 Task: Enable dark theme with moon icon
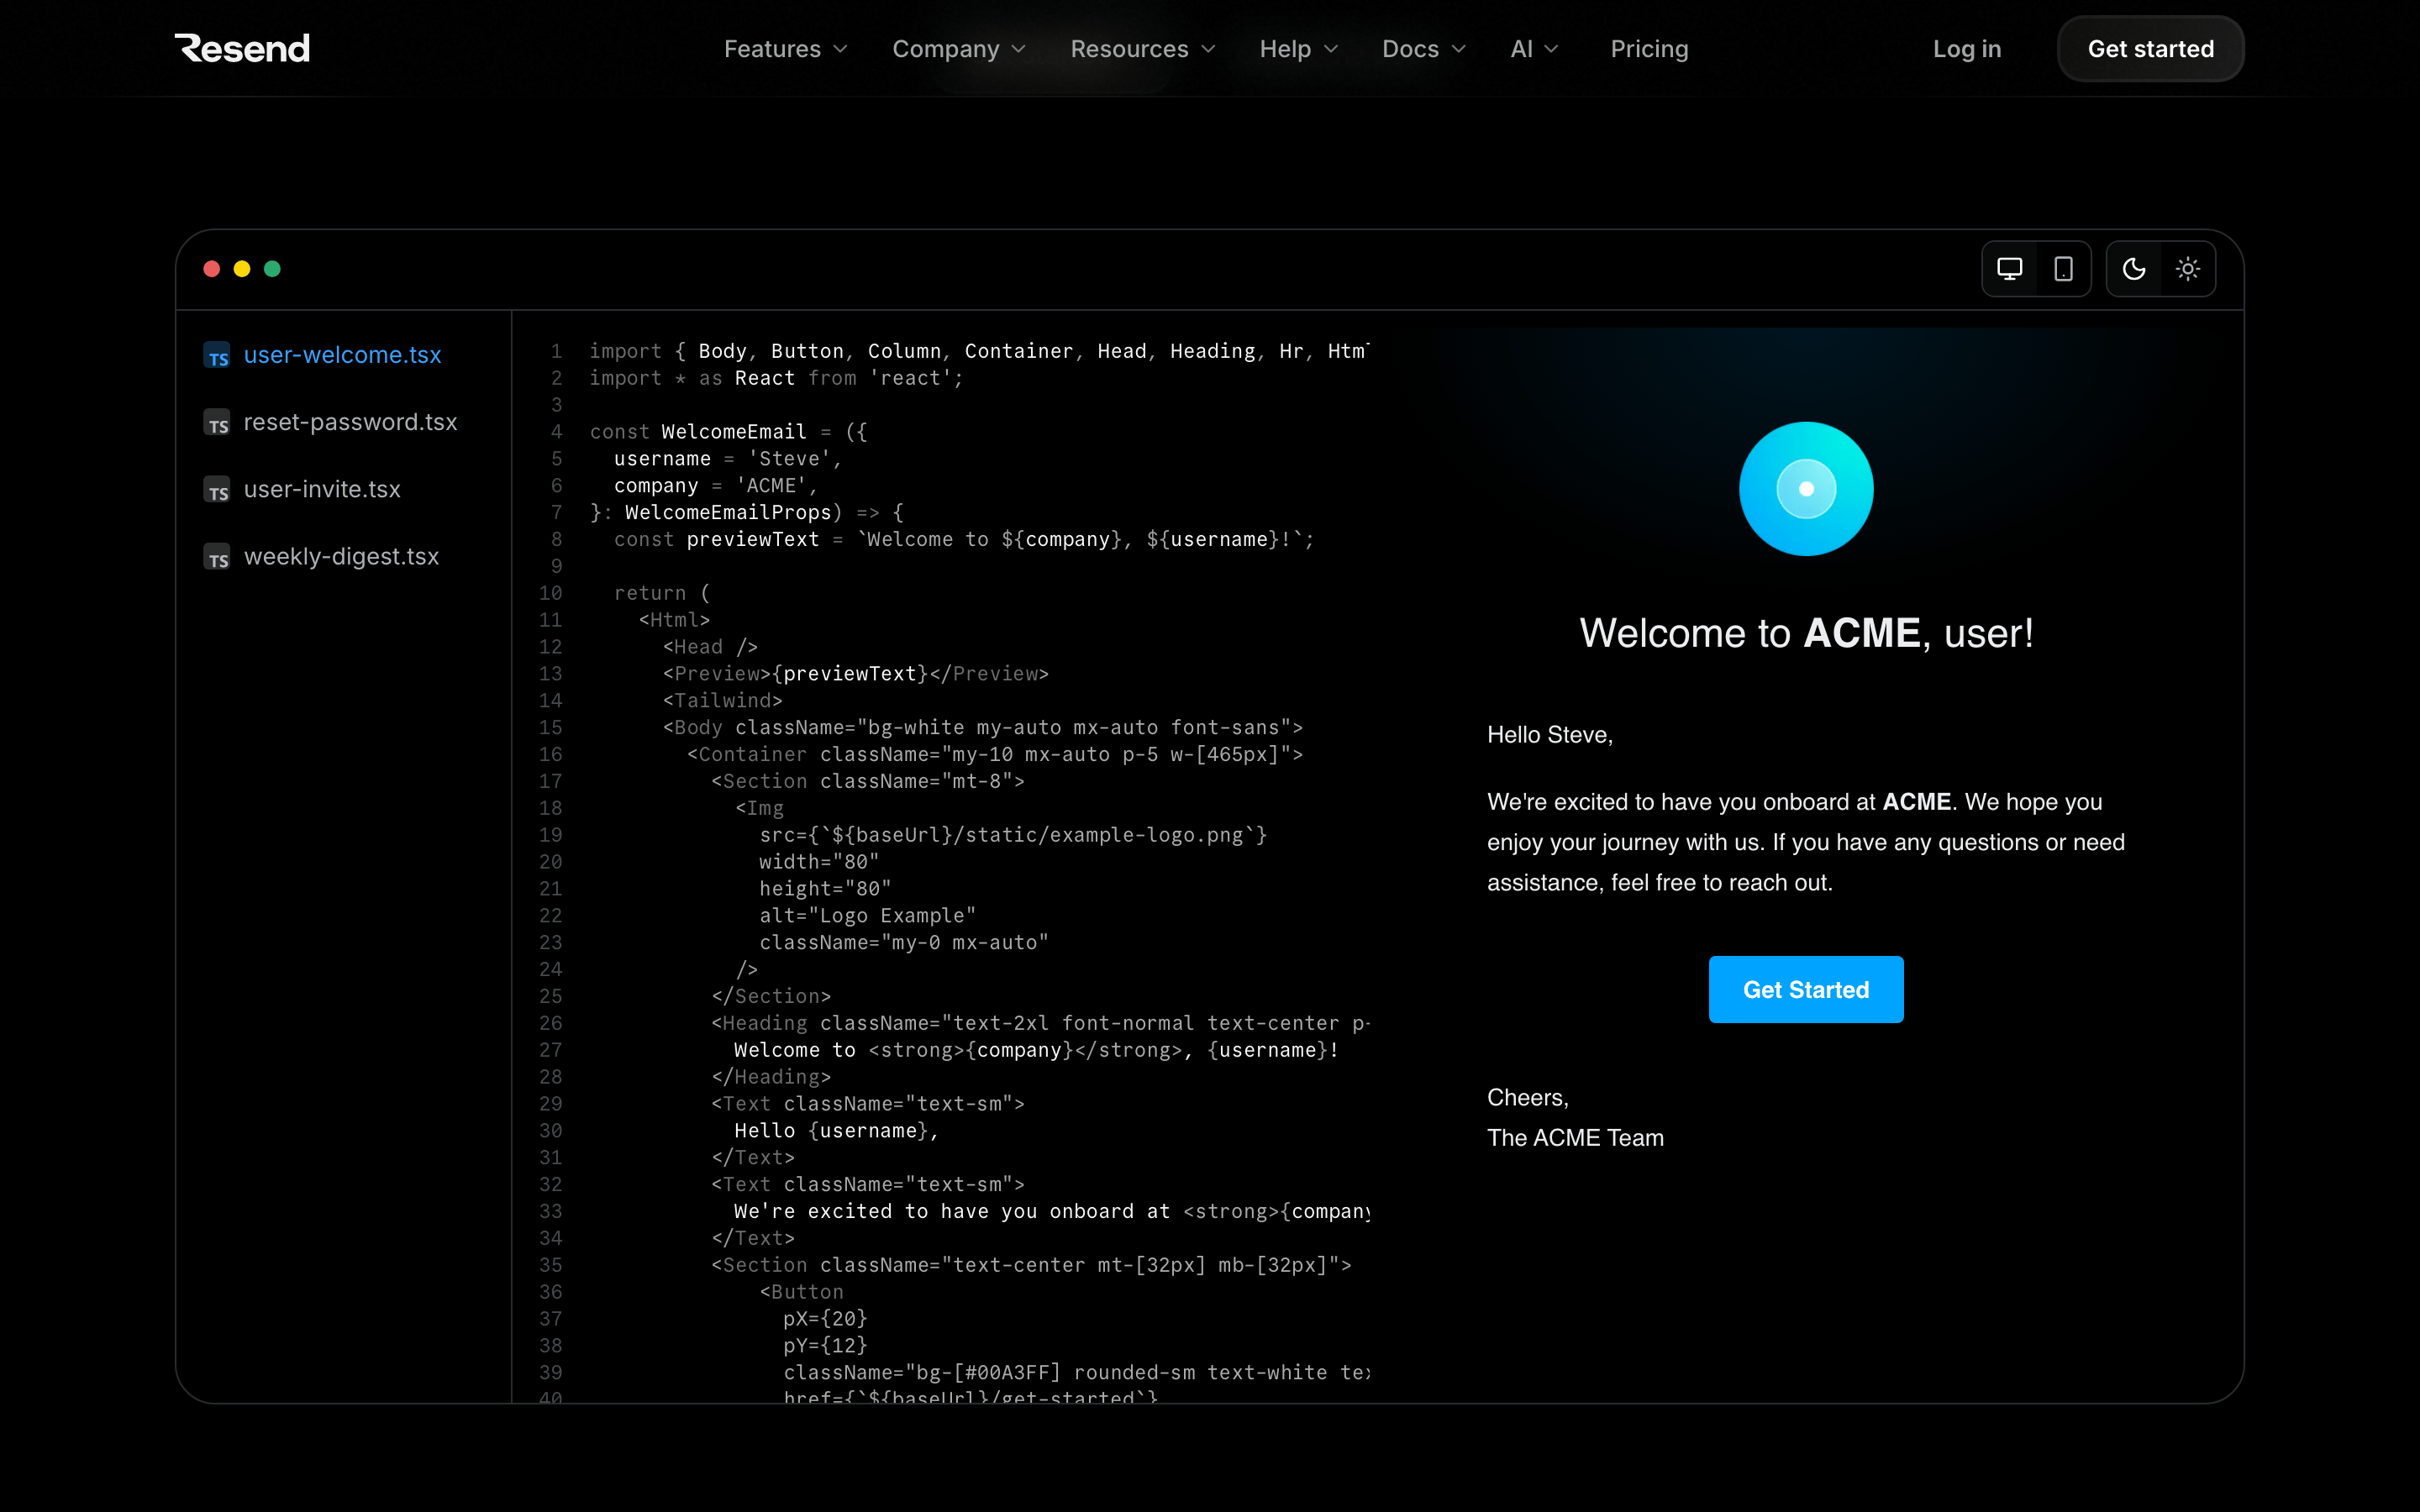point(2134,269)
